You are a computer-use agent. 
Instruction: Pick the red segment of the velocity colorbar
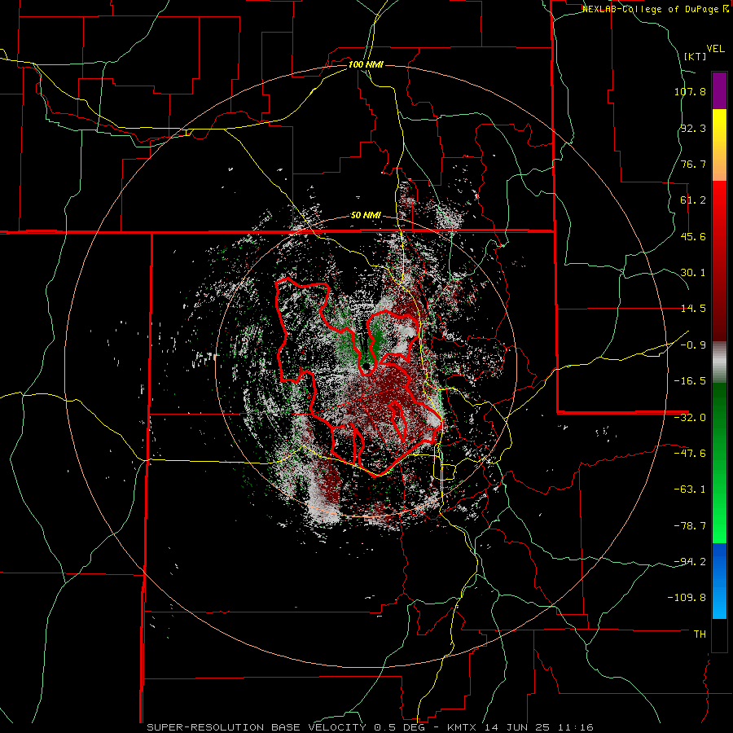(x=719, y=261)
